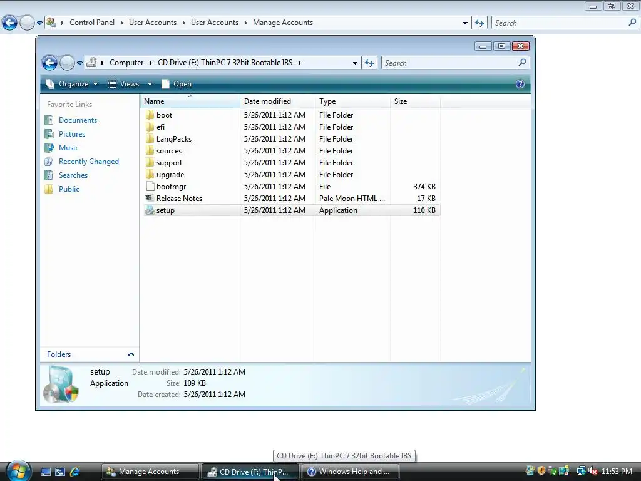Image resolution: width=641 pixels, height=481 pixels.
Task: Open the Searches favorite link
Action: point(73,175)
